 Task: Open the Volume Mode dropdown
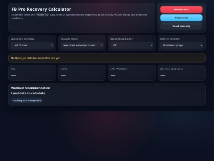tap(82, 45)
